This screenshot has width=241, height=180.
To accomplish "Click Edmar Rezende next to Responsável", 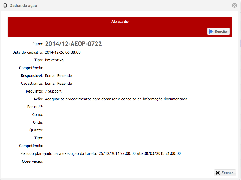I will (x=58, y=76).
